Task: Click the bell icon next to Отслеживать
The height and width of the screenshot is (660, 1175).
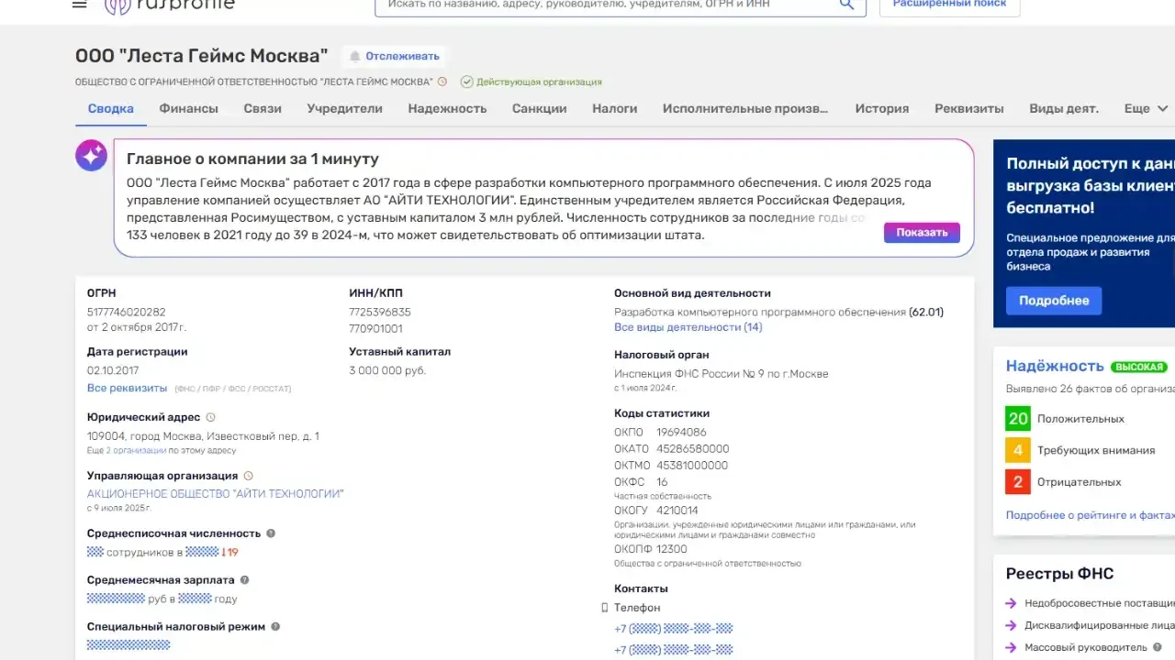Action: [356, 56]
